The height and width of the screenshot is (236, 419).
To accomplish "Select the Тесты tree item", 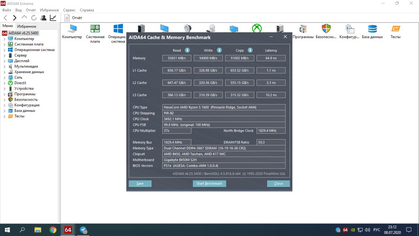I will pos(19,116).
